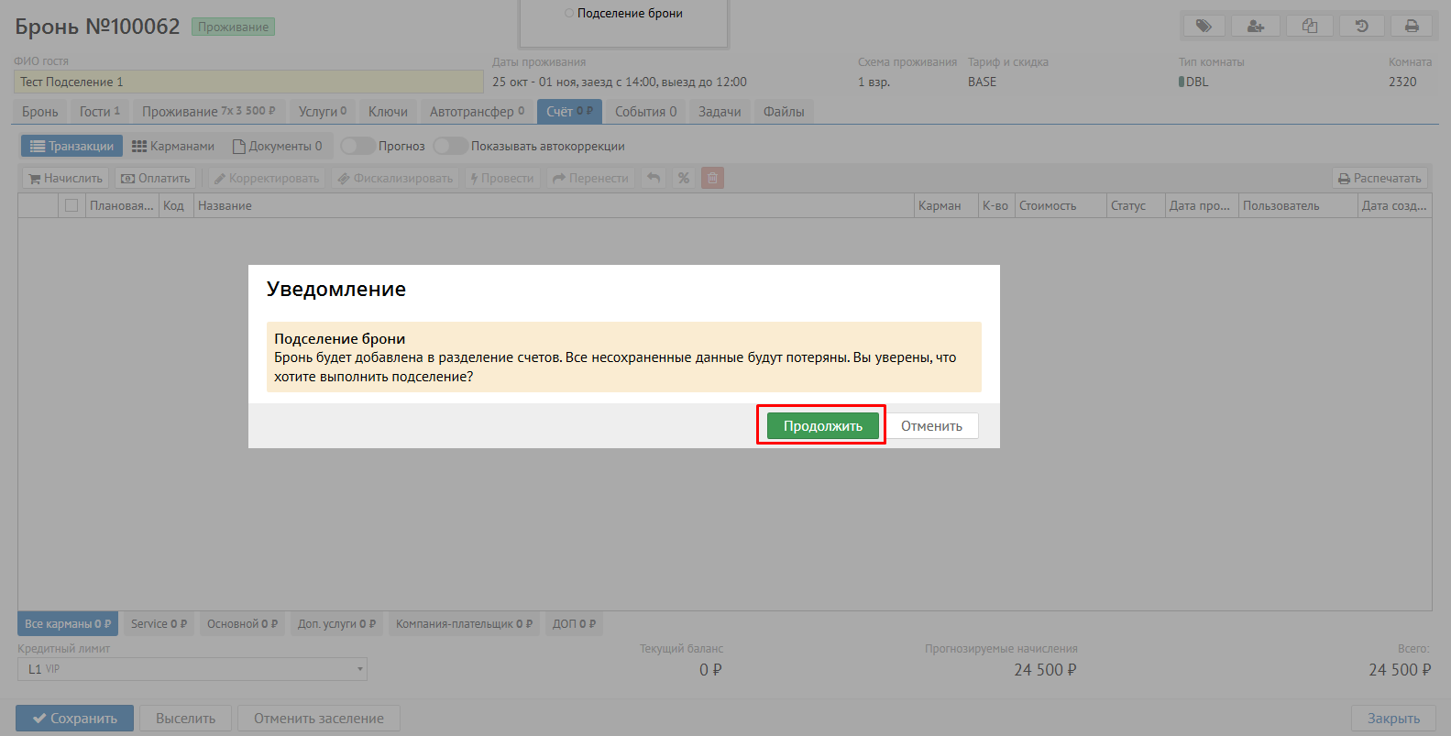Click the Дата про... column header
The width and height of the screenshot is (1451, 736).
click(x=1202, y=205)
